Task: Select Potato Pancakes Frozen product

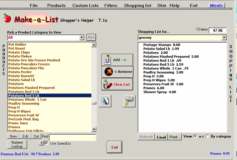Action: click(50, 64)
